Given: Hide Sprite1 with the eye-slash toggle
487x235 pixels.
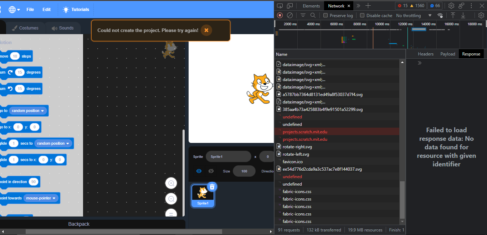Looking at the screenshot, I should click(211, 171).
